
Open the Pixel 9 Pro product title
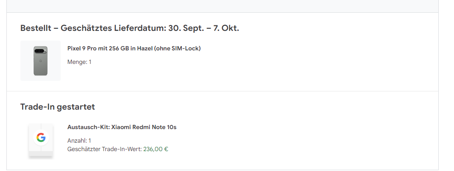(134, 48)
